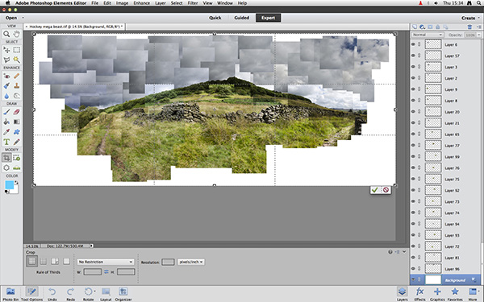Open the Enhance menu
Image resolution: width=484 pixels, height=302 pixels.
pyautogui.click(x=141, y=3)
